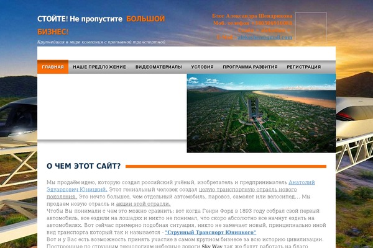Open ВИДЕОМАТЕРИАЛЫ menu item
Image resolution: width=373 pixels, height=248 pixels.
point(159,67)
